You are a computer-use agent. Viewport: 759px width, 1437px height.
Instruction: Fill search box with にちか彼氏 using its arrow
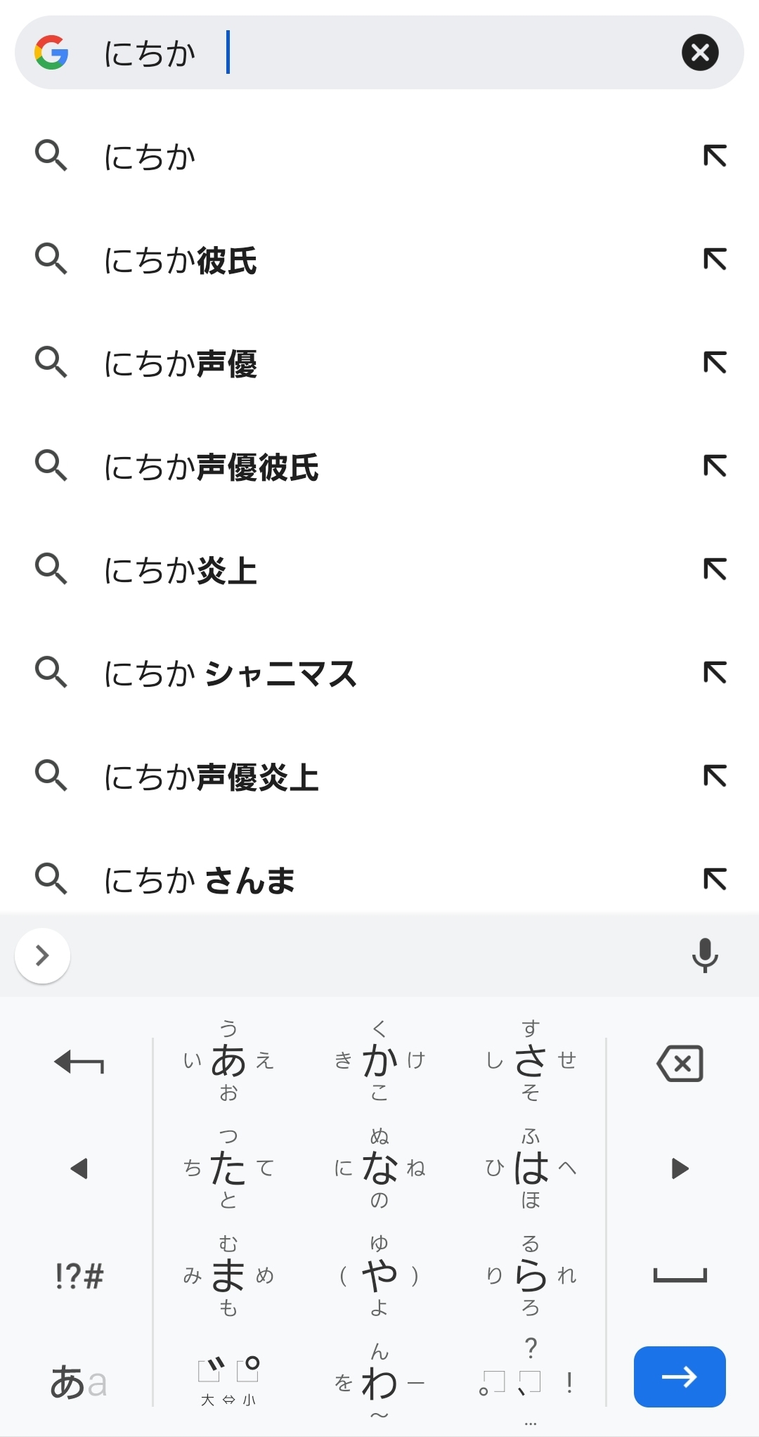click(715, 259)
